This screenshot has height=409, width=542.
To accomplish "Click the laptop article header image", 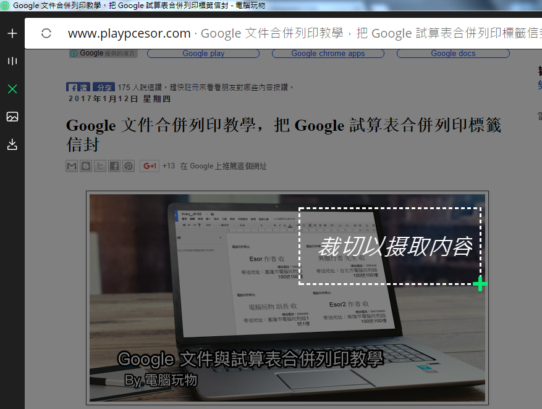I will tap(287, 298).
